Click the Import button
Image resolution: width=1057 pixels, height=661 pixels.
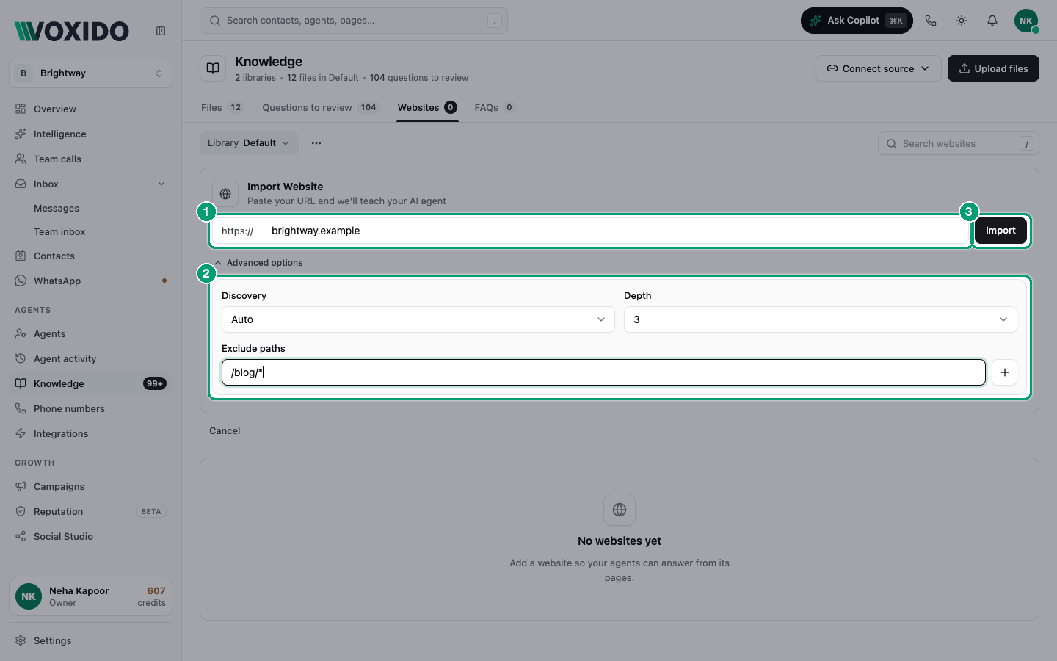[1000, 231]
